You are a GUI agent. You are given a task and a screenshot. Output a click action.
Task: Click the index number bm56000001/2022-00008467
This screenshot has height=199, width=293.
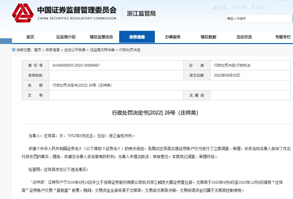pyautogui.click(x=76, y=65)
